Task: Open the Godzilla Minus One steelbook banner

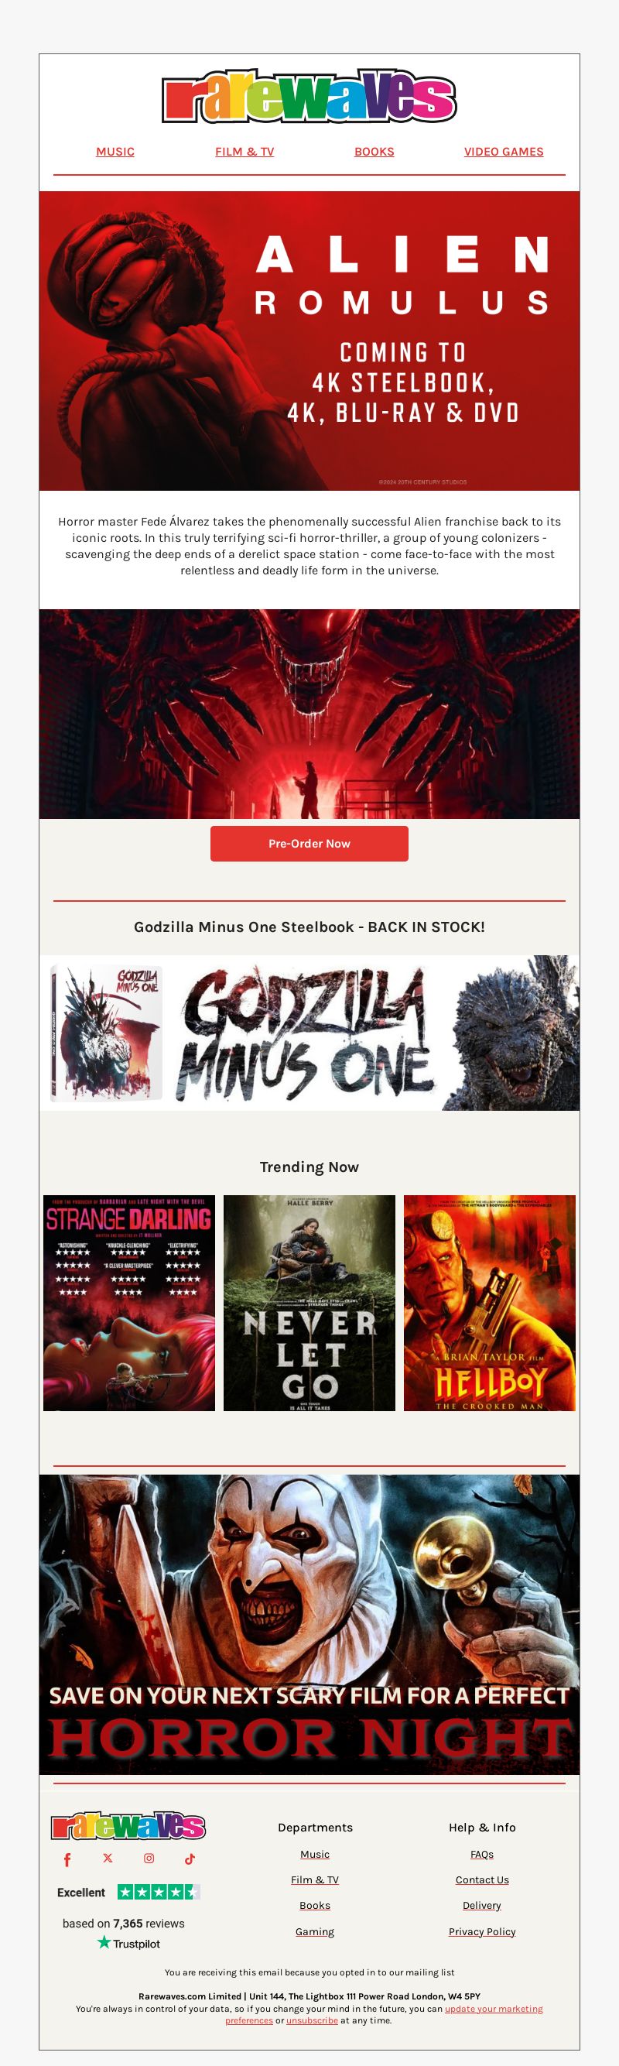Action: 309,1033
